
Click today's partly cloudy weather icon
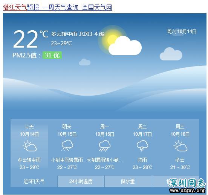pyautogui.click(x=30, y=145)
